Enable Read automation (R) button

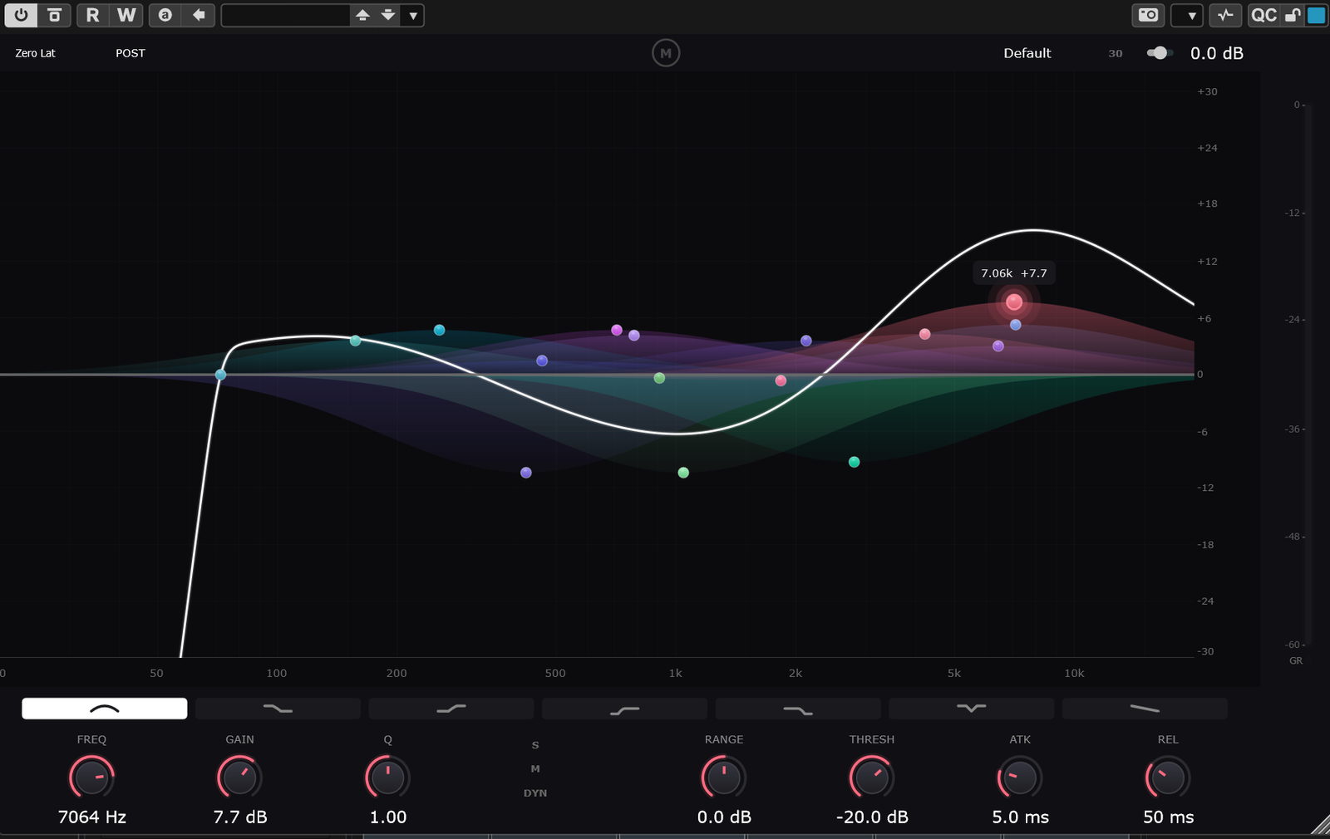point(92,15)
